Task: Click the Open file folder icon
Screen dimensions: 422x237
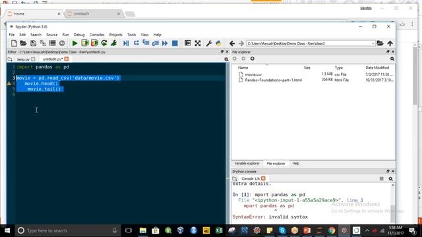Action: (x=24, y=43)
